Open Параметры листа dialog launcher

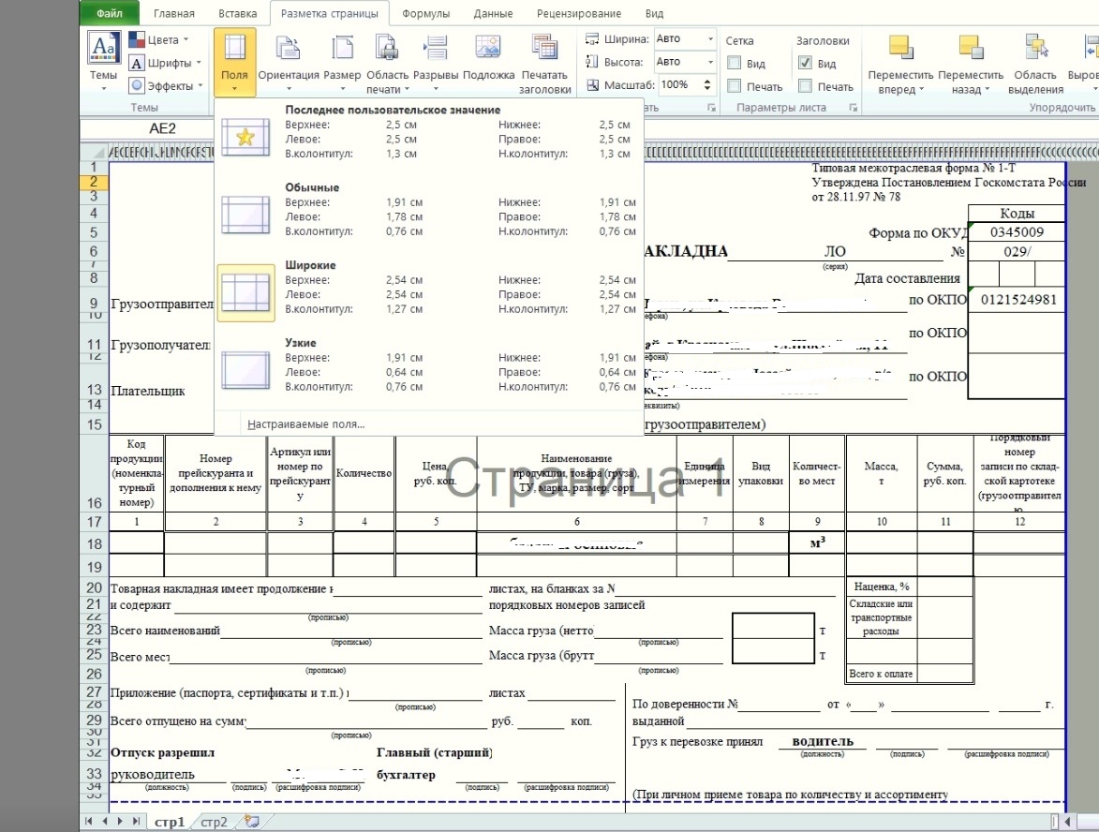point(853,108)
